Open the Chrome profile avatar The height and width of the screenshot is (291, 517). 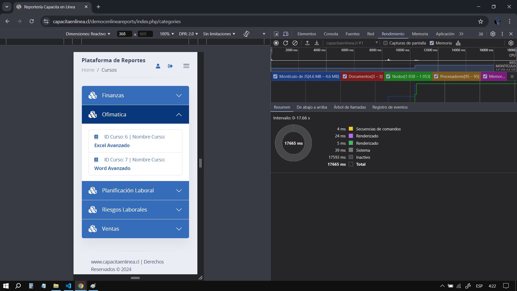(497, 21)
